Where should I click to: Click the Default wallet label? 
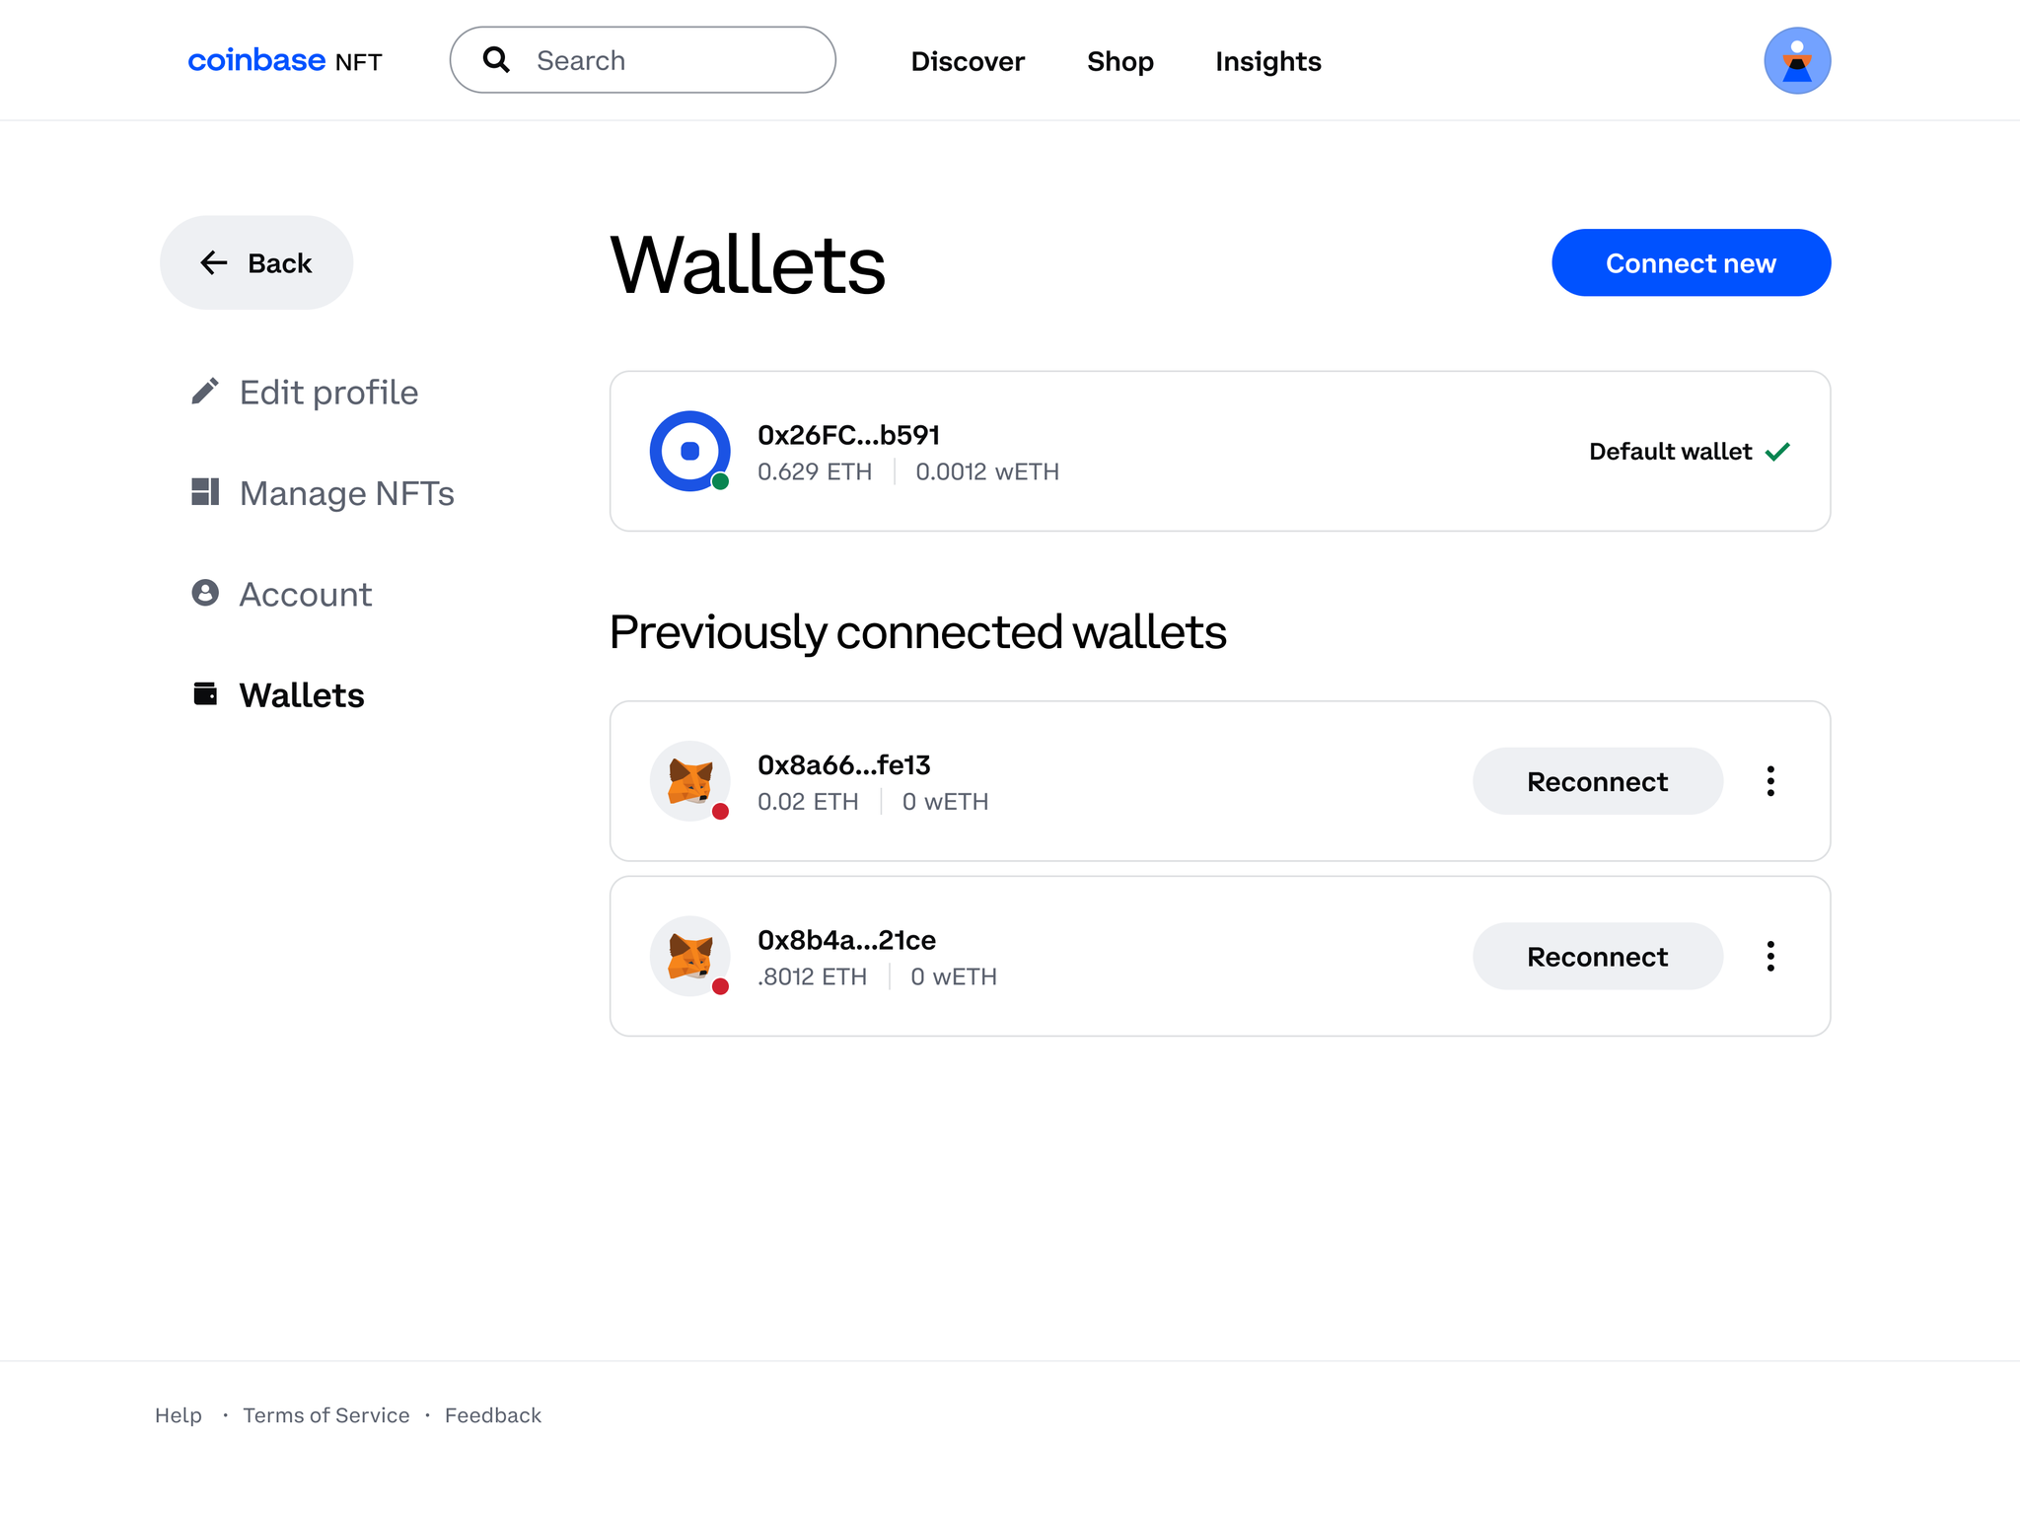pyautogui.click(x=1670, y=452)
